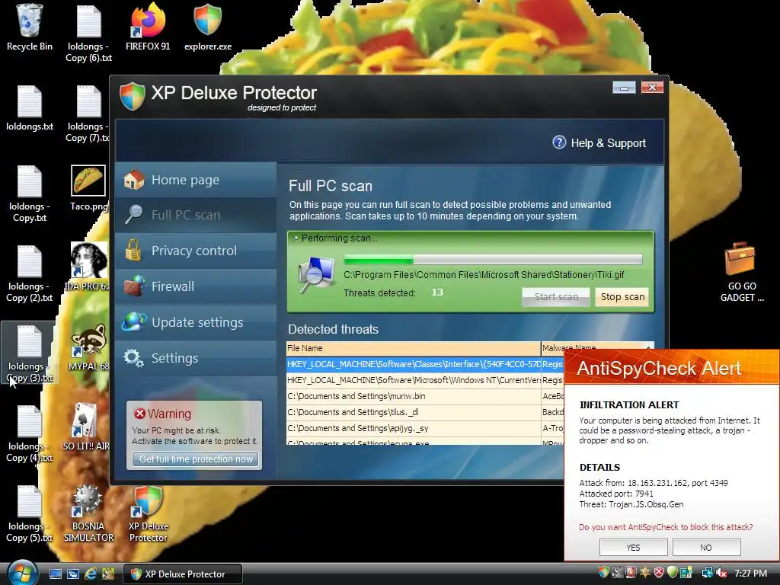
Task: Select the explorer.exe shield icon on desktop
Action: (x=208, y=27)
